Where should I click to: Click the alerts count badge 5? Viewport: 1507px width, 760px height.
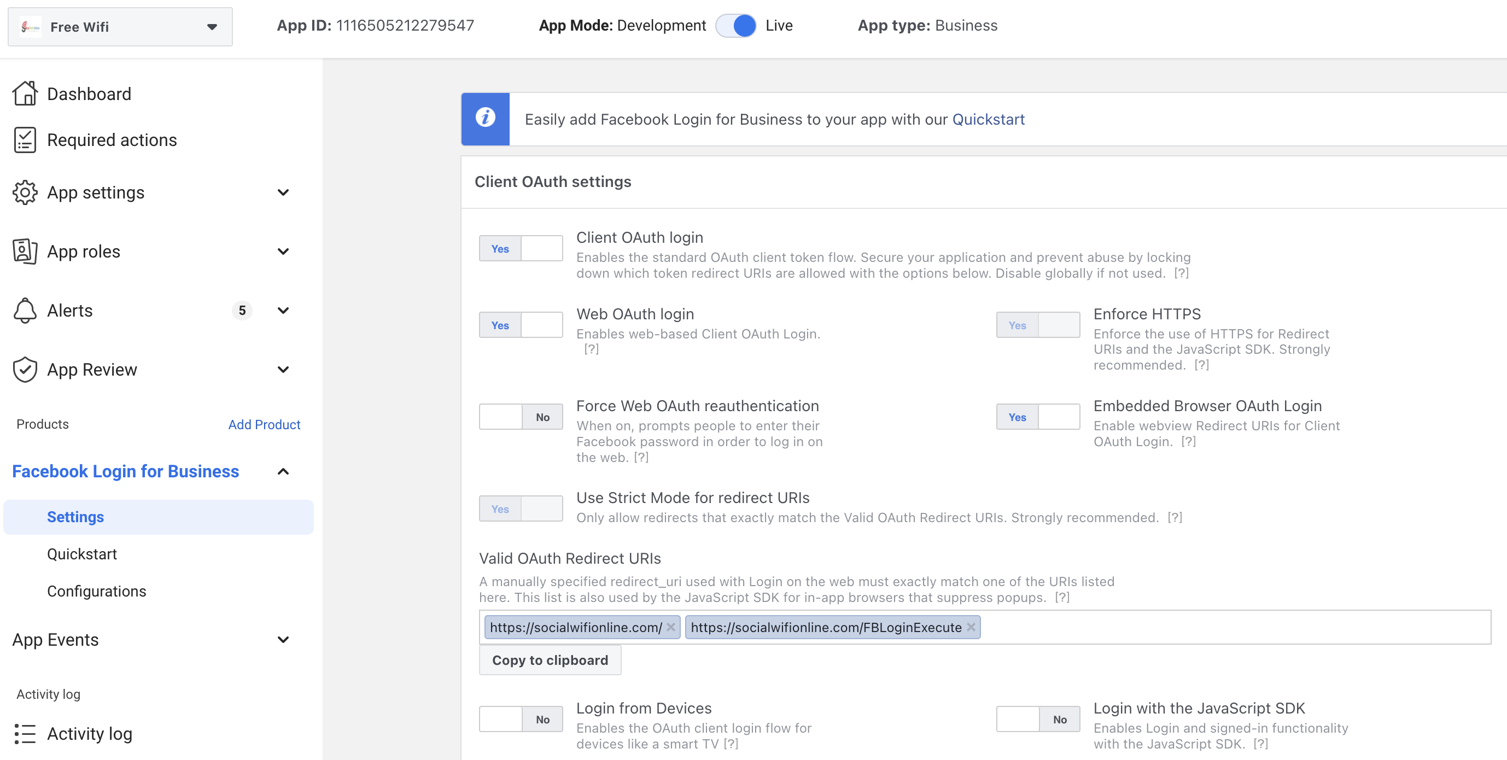coord(242,311)
